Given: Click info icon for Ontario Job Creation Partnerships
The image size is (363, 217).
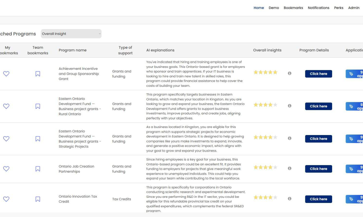Looking at the screenshot, I should click(x=290, y=168).
